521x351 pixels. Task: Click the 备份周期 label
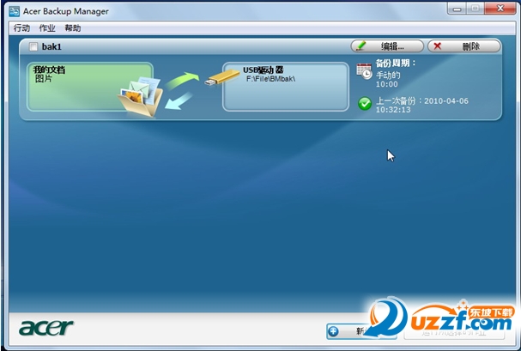click(x=396, y=63)
